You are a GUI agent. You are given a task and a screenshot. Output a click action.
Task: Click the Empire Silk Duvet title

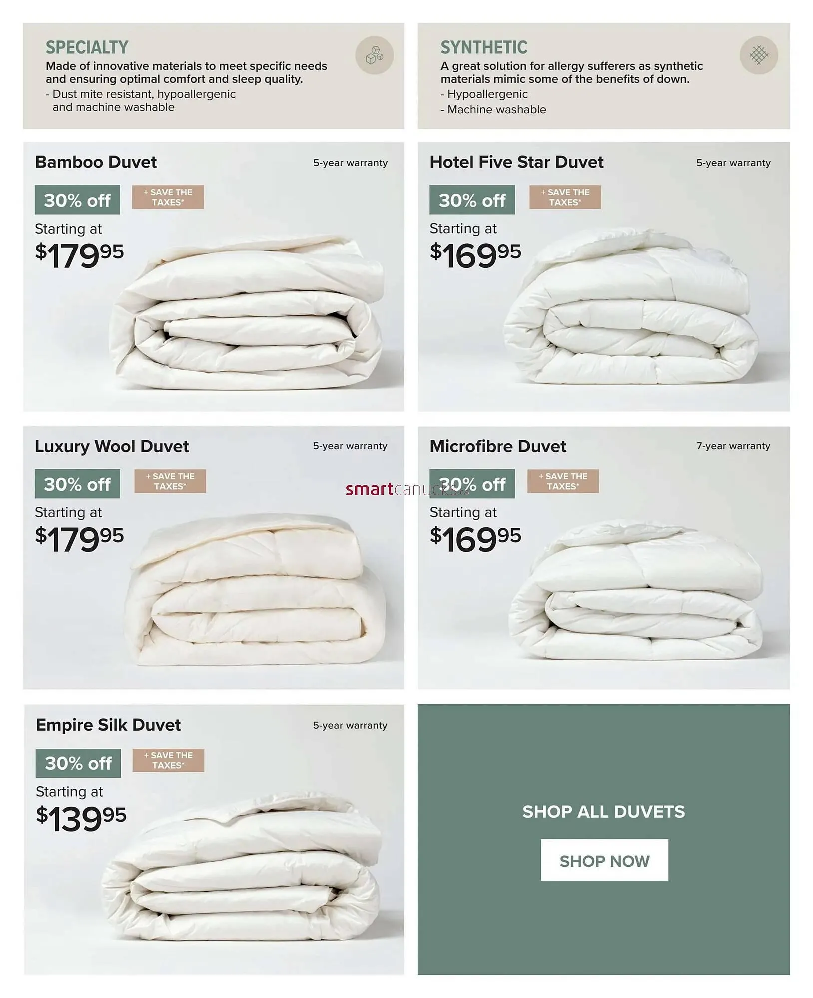point(108,725)
